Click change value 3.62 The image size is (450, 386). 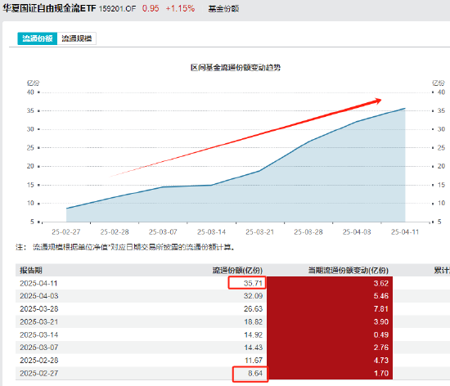tap(381, 283)
